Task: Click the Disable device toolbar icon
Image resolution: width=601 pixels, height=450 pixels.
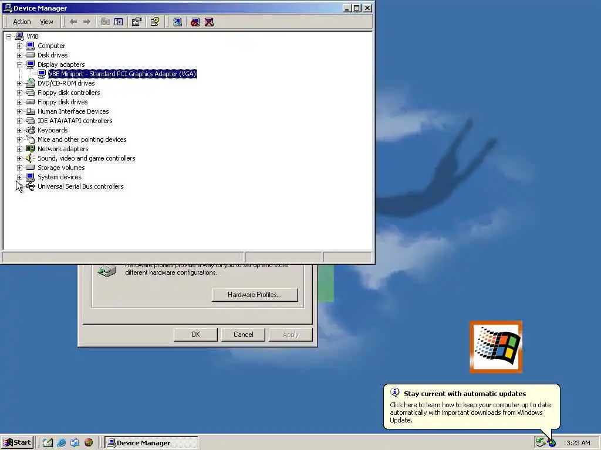Action: click(x=195, y=22)
